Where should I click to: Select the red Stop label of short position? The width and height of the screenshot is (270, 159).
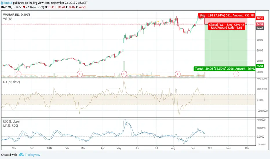tap(227, 16)
